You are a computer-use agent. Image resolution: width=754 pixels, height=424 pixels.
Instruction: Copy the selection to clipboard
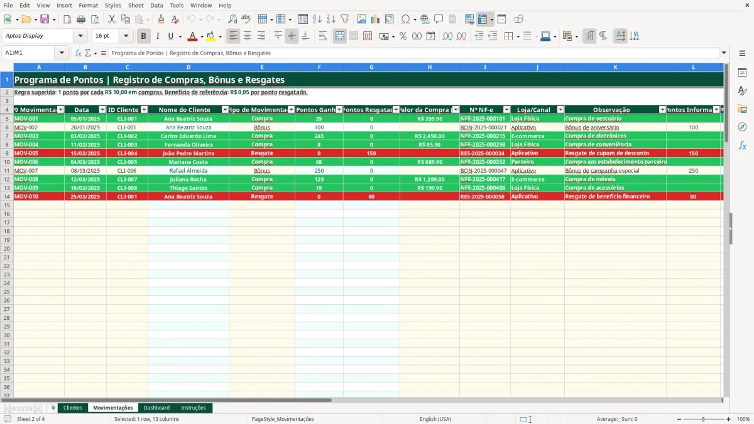tap(125, 19)
